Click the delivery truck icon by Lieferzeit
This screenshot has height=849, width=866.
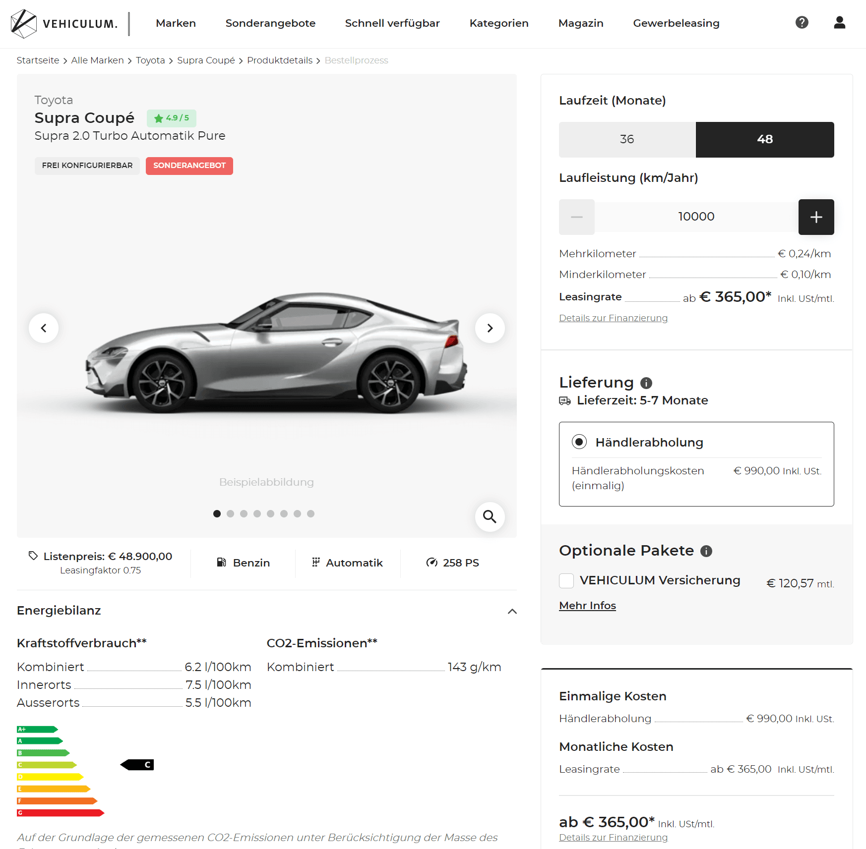(565, 400)
